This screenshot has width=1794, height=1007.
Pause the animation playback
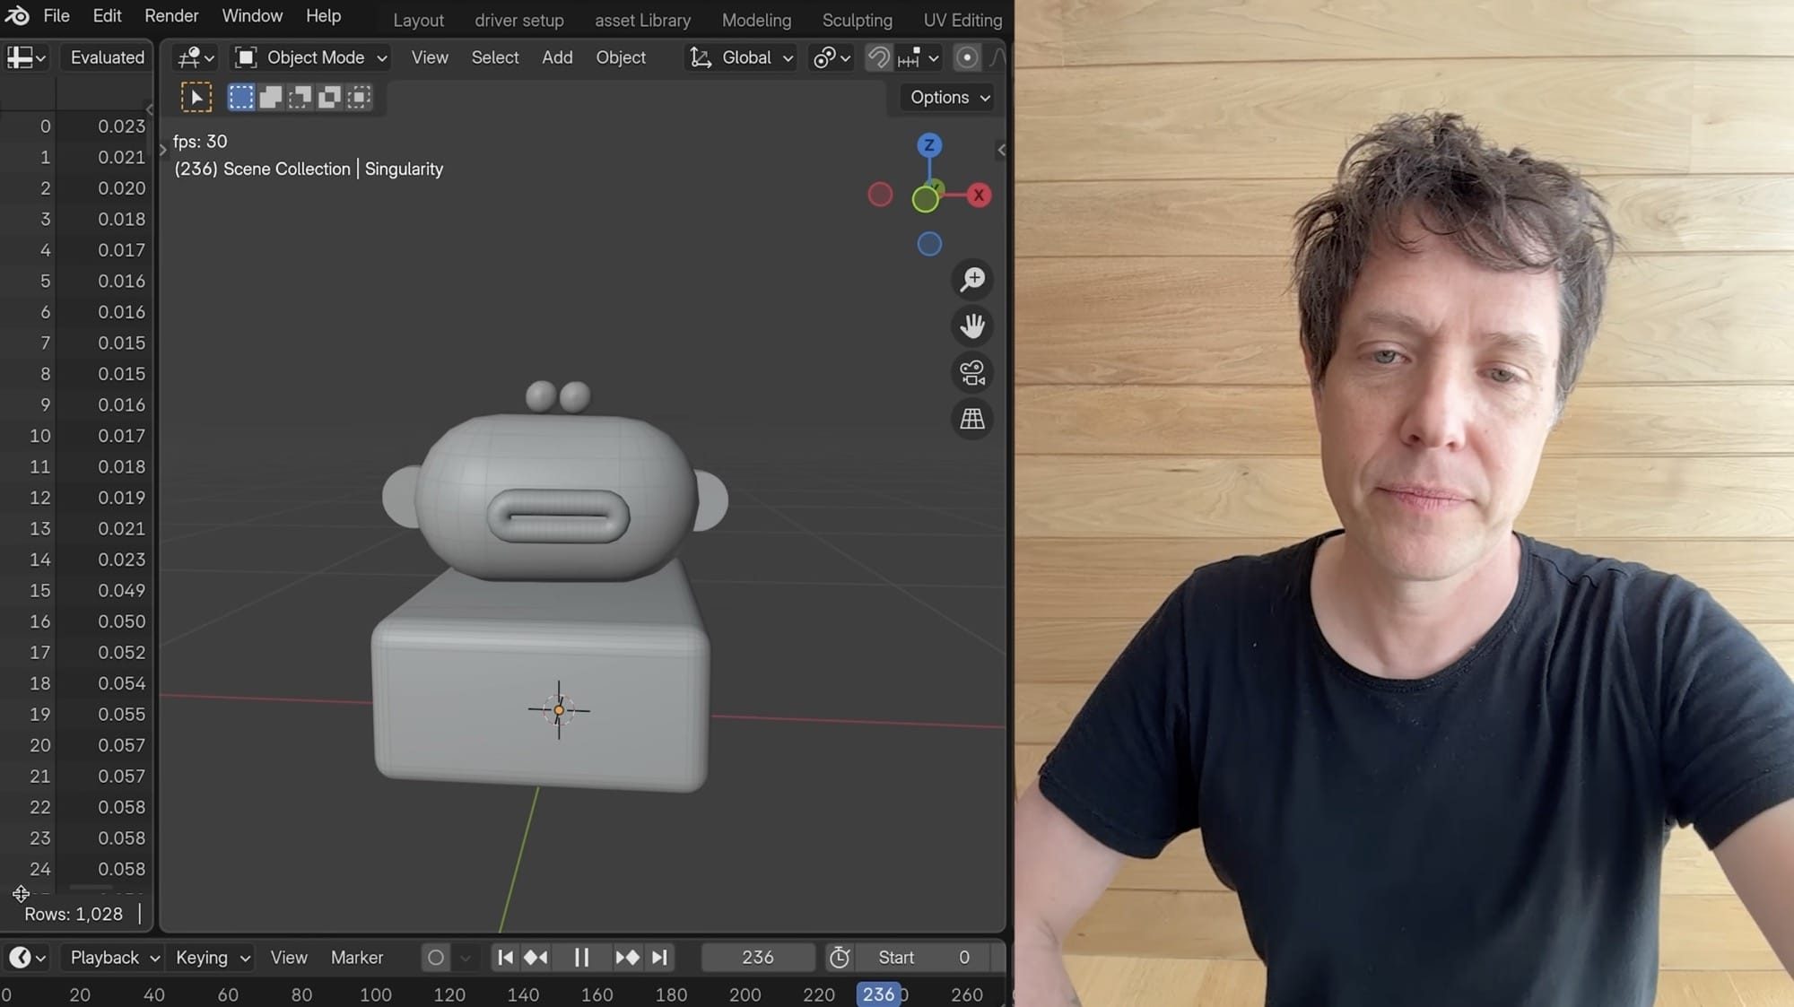581,958
